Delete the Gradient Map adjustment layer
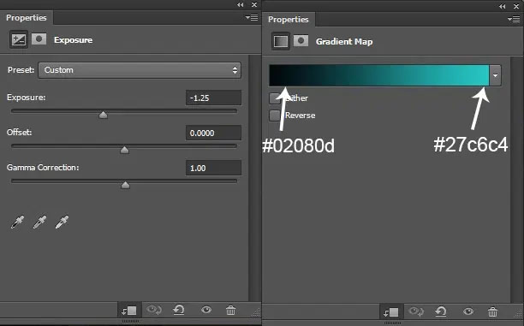 coord(492,312)
